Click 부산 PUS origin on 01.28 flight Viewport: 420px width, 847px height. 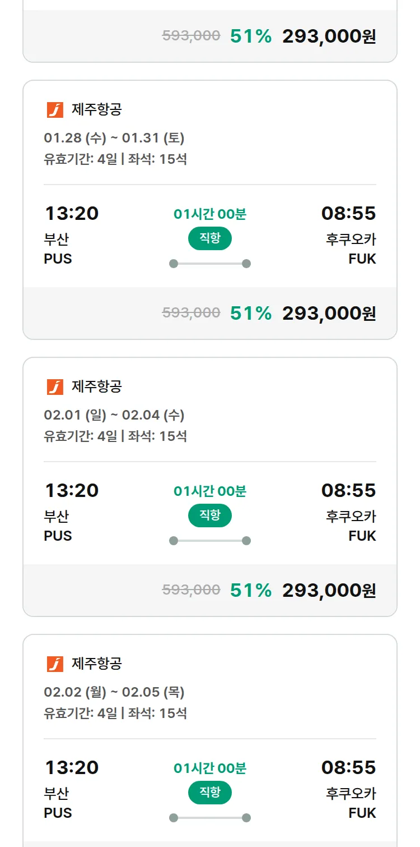point(58,248)
